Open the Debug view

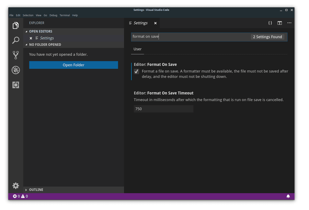pos(15,70)
